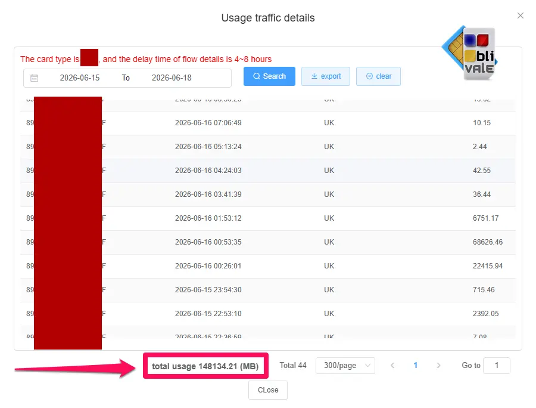536x408 pixels.
Task: Set end date field 2026-06-18
Action: click(172, 78)
